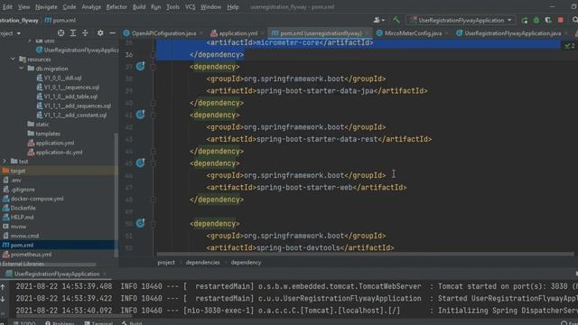Open Problems tool window
Viewport: 578px width, 325px height.
click(60, 323)
